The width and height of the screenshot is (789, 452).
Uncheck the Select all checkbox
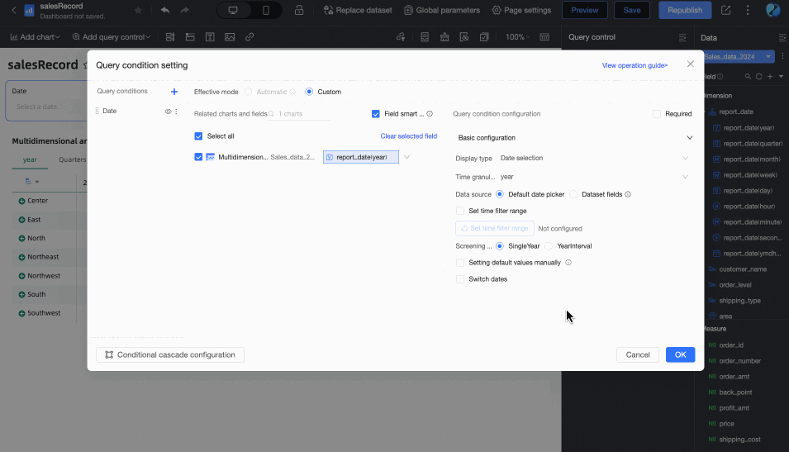[x=198, y=136]
